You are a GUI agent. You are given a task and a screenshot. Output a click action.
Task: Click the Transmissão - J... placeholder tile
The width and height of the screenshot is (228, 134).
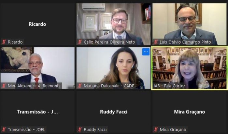click(x=37, y=112)
